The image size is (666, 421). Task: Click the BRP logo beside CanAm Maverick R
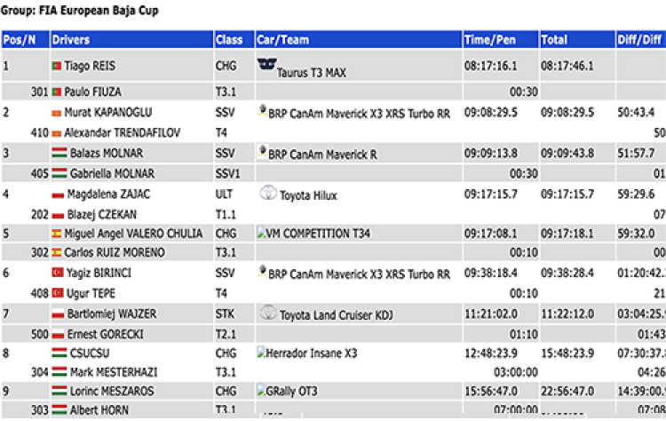tap(263, 151)
